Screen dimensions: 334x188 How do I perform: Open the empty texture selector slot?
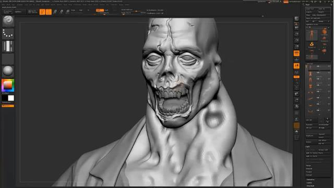pyautogui.click(x=8, y=59)
